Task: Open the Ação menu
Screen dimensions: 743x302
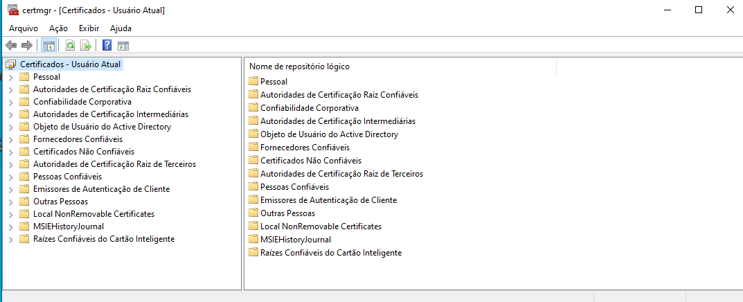Action: click(59, 28)
